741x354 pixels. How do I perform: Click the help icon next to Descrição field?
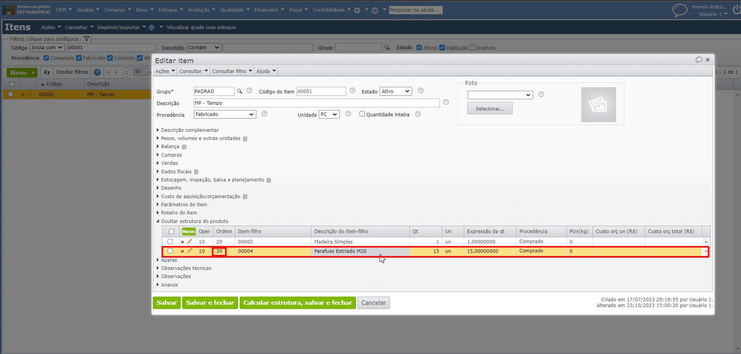click(x=446, y=102)
